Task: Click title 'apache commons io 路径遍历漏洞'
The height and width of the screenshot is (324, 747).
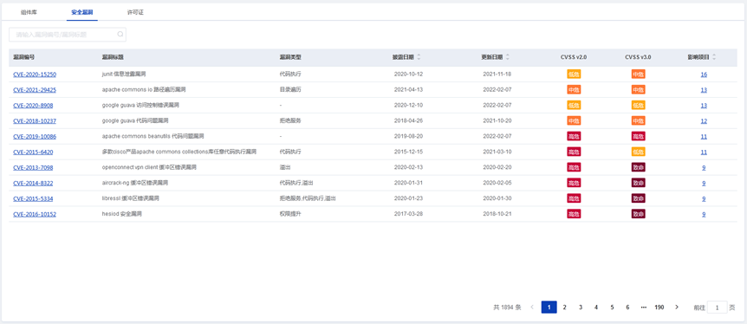Action: point(143,90)
